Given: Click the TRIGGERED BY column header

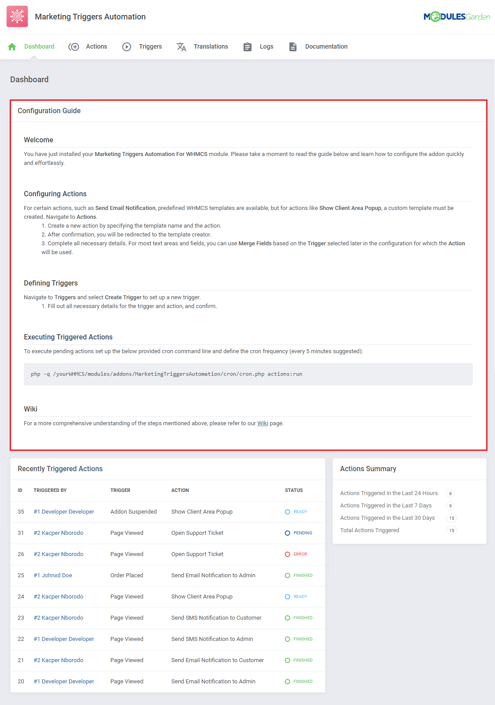Looking at the screenshot, I should (x=50, y=490).
